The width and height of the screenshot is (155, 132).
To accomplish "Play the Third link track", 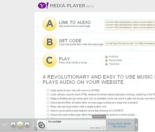I will pos(106,64).
